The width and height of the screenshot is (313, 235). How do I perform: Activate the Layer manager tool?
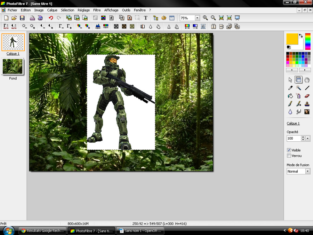298,80
